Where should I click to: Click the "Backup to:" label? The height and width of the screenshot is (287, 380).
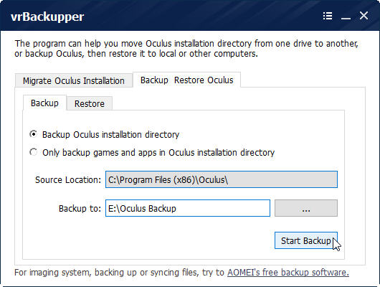pyautogui.click(x=80, y=208)
